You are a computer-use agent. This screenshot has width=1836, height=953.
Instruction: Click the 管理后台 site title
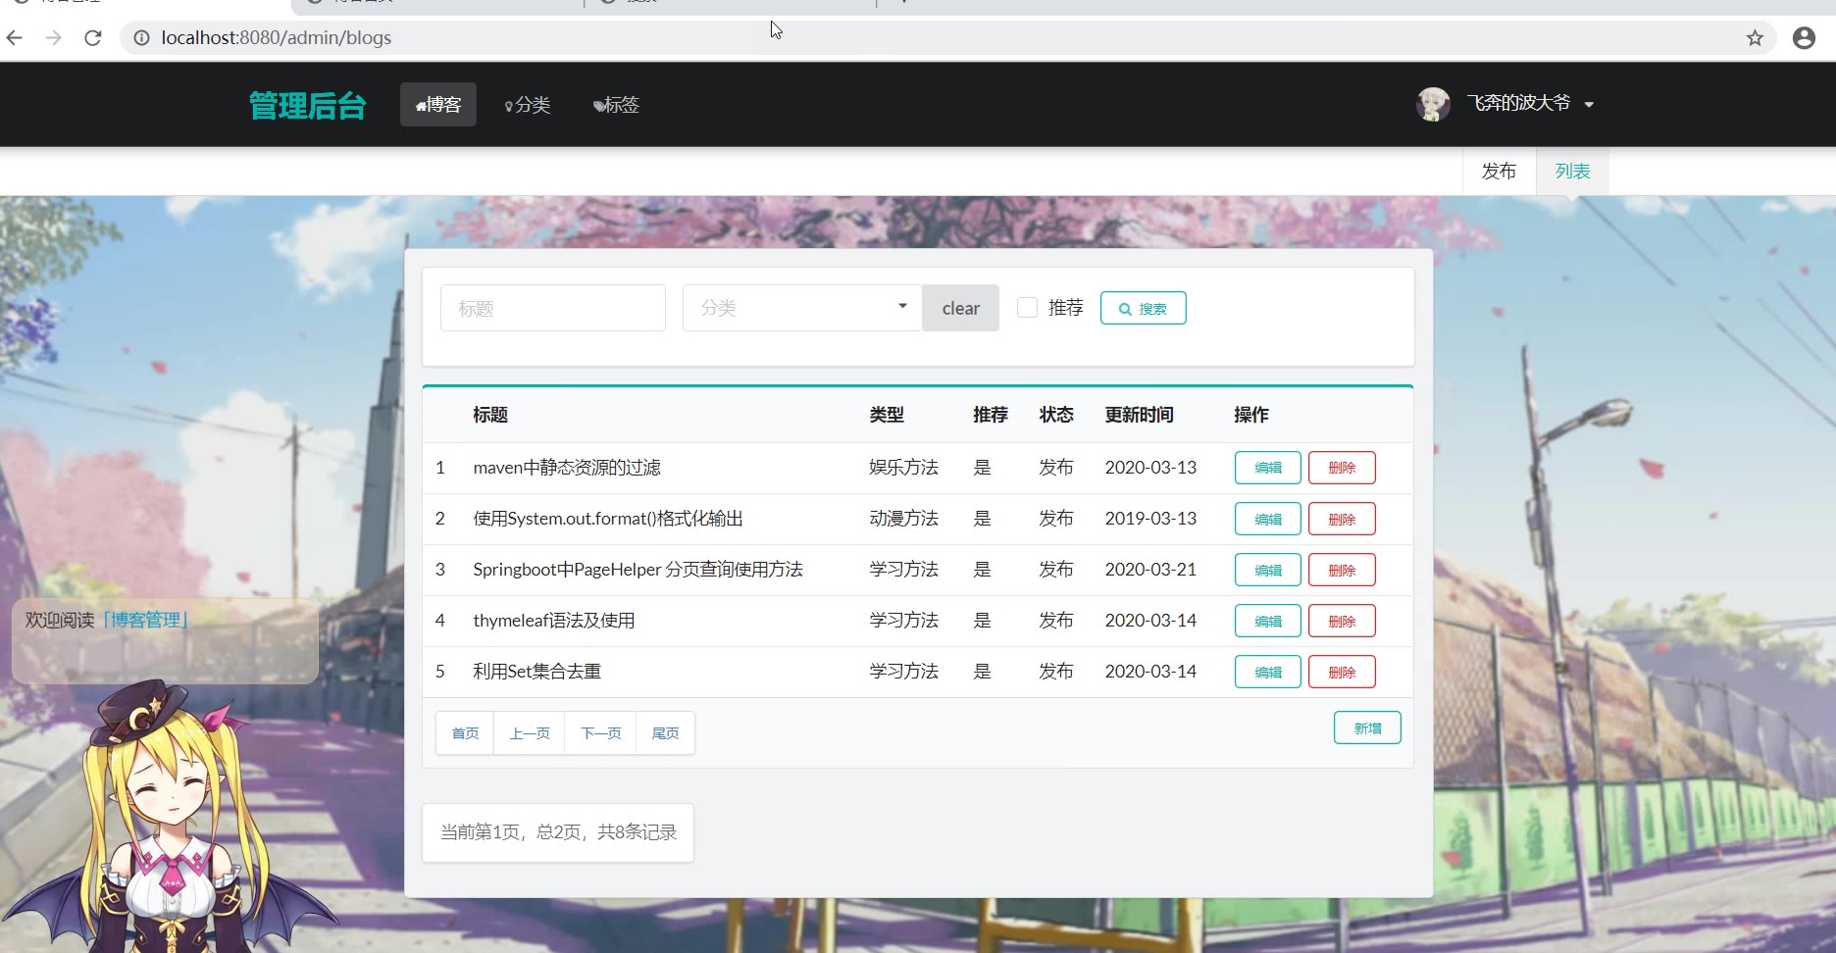pyautogui.click(x=308, y=105)
